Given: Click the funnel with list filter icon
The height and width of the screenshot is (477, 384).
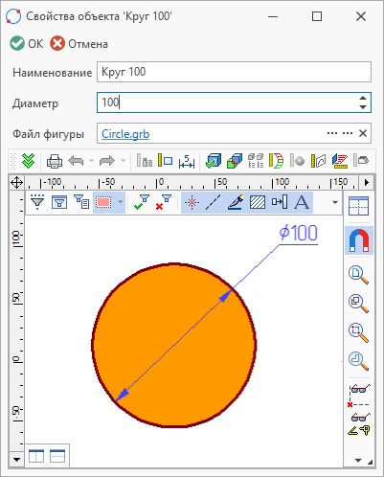Looking at the screenshot, I should 81,202.
